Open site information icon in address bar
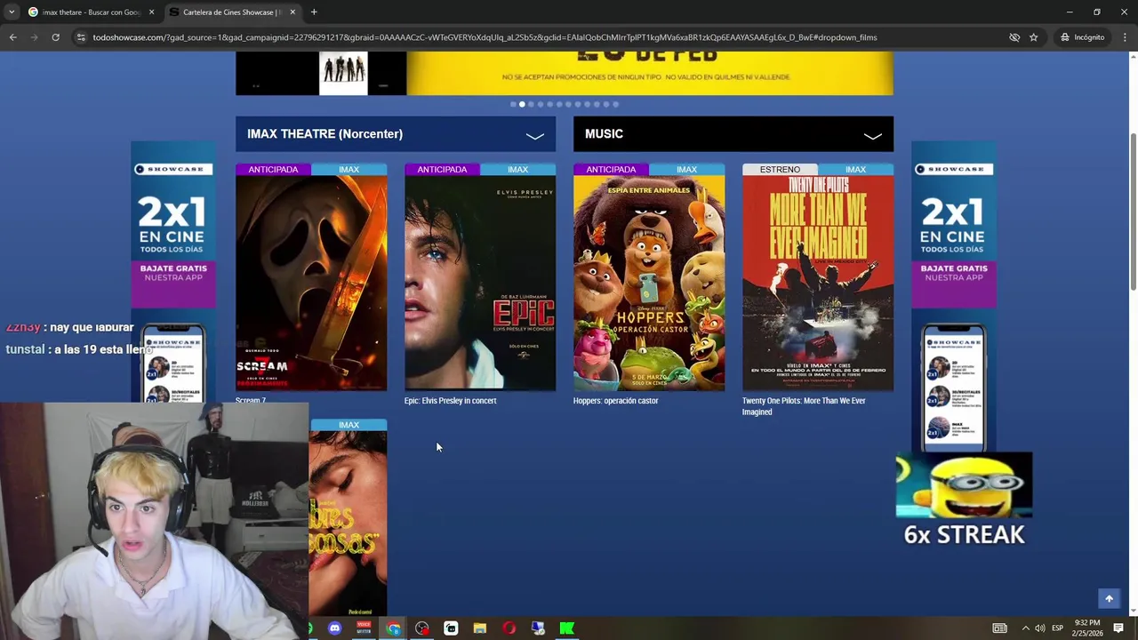Screen dimensions: 1138x640 pyautogui.click(x=81, y=37)
